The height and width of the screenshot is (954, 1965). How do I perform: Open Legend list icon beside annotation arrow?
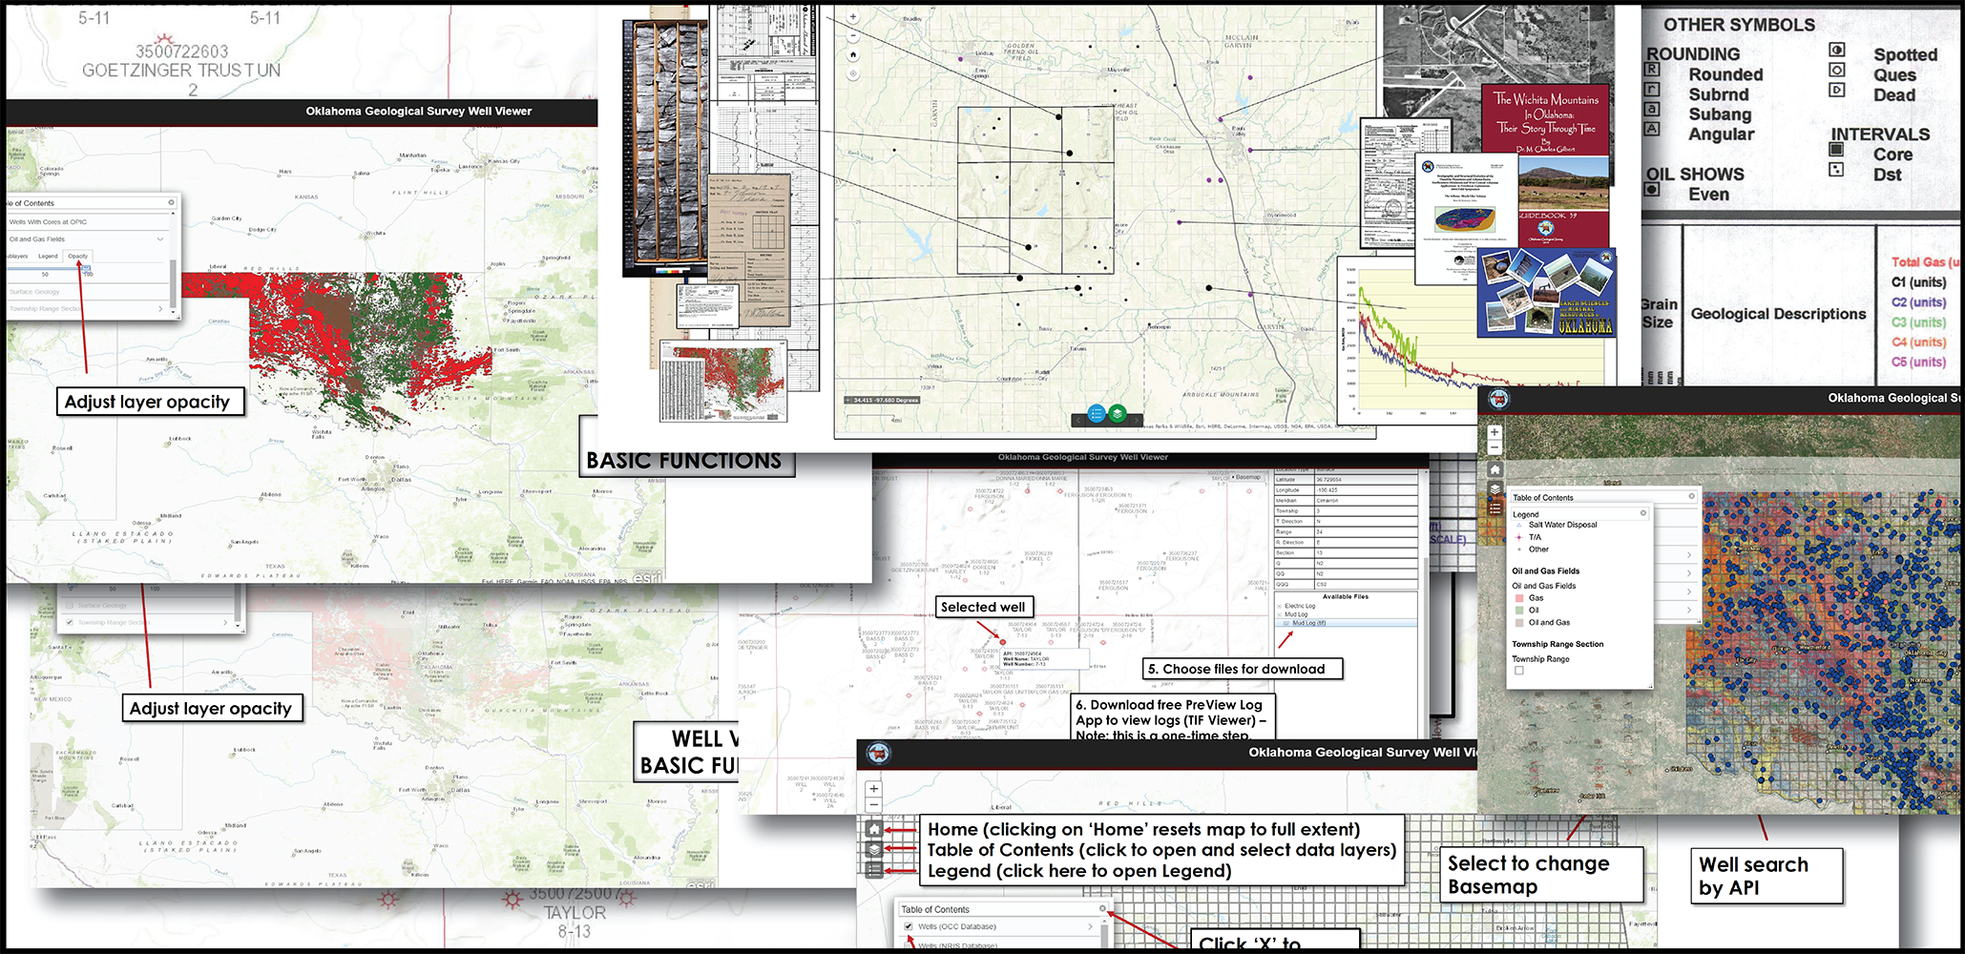click(x=874, y=870)
